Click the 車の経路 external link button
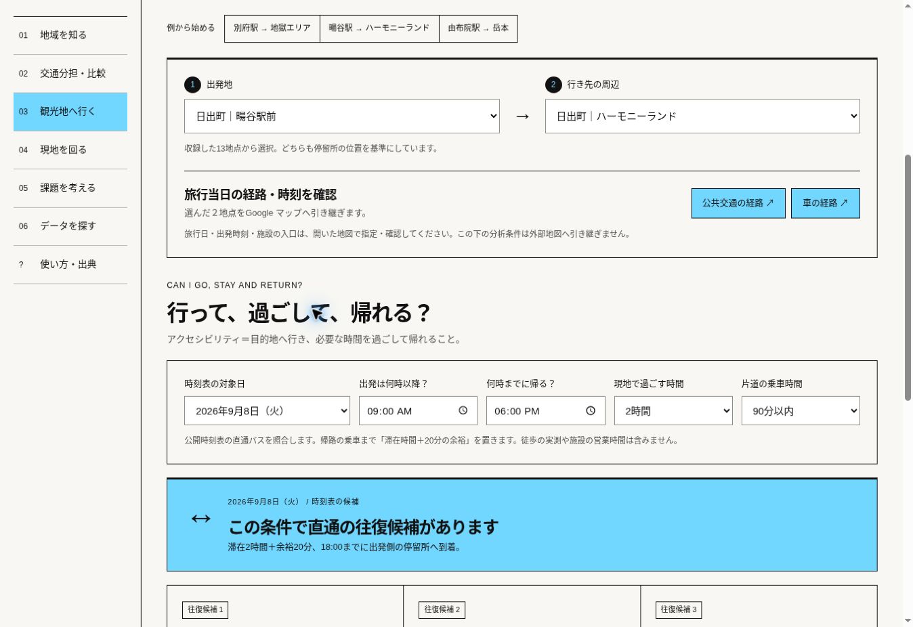The height and width of the screenshot is (627, 913). pos(826,203)
